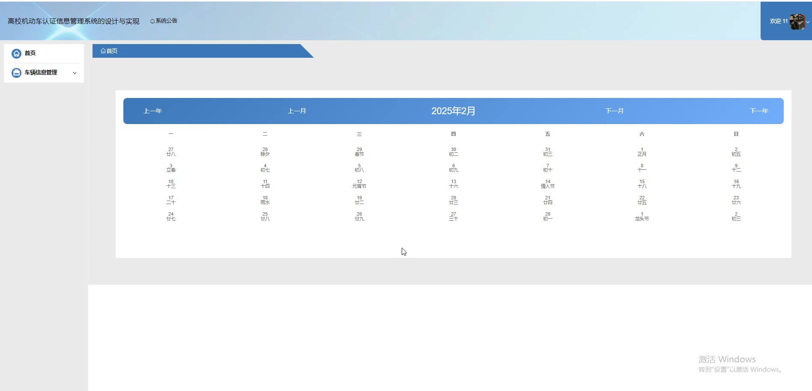The height and width of the screenshot is (391, 812).
Task: Go to previous month with 上一月
Action: point(297,111)
